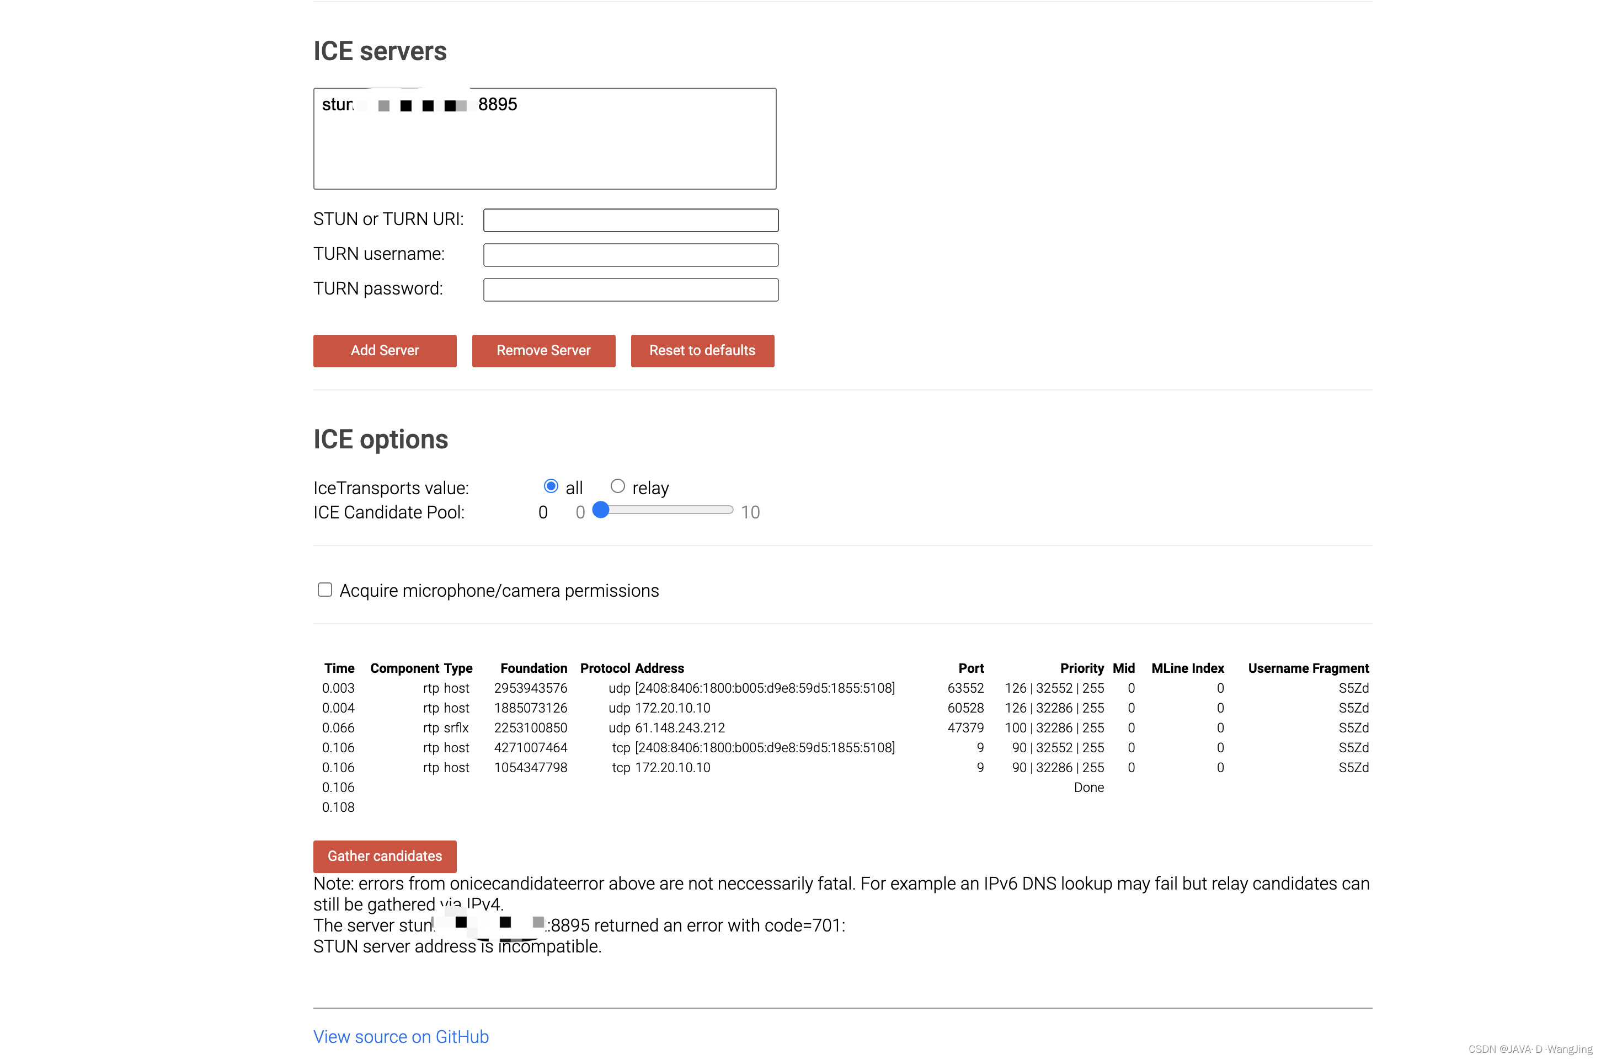The image size is (1601, 1060).
Task: Click the Priority column header
Action: pyautogui.click(x=1082, y=668)
